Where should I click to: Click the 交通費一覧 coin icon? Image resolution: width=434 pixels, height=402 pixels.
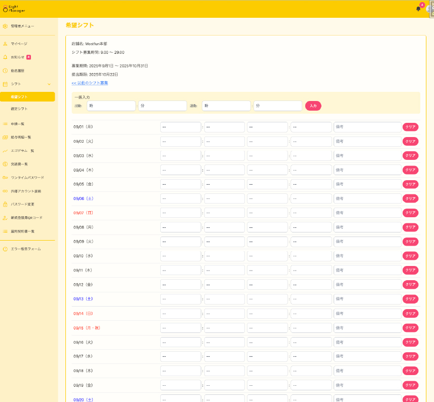[x=5, y=164]
